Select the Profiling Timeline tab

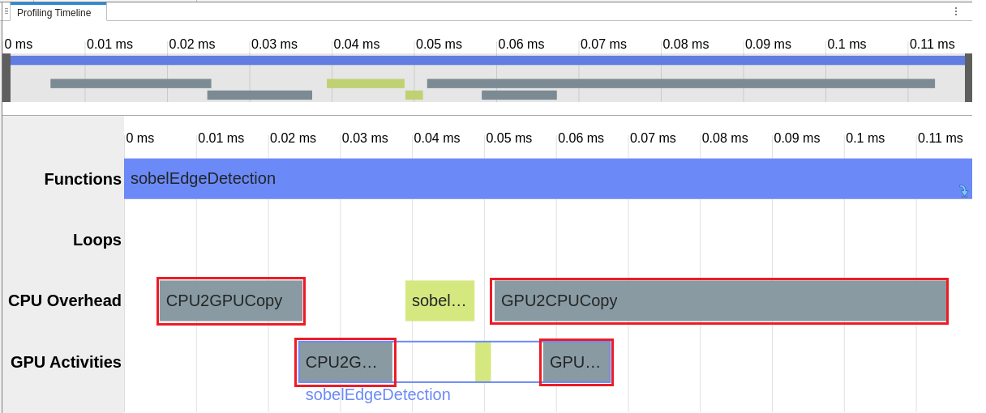(x=57, y=12)
